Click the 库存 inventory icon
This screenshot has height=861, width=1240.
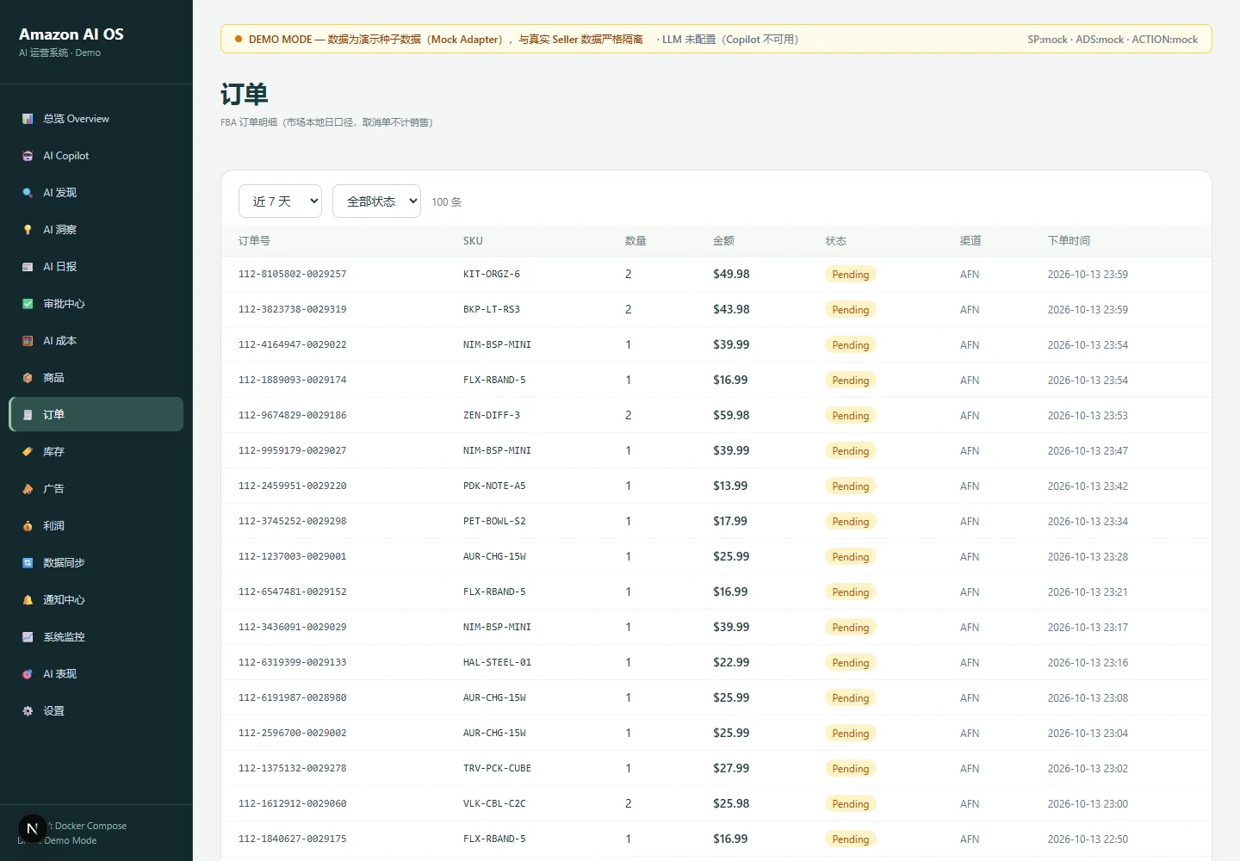pos(28,452)
